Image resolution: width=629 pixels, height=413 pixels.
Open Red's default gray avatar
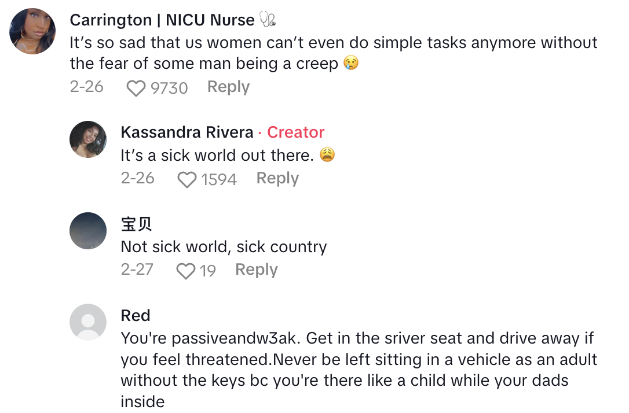tap(88, 322)
